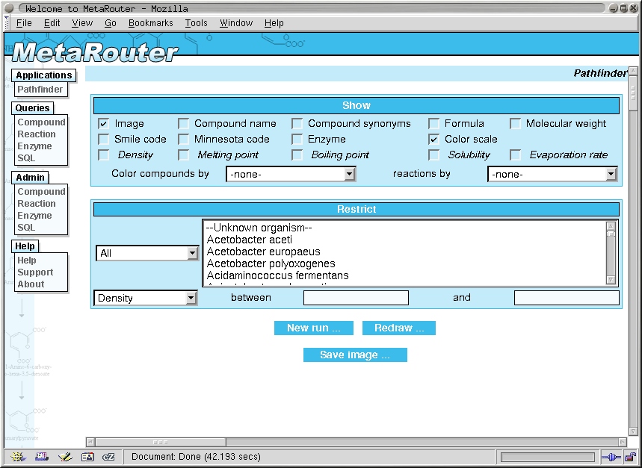
Task: Expand the Density property dropdown in Restrict
Action: click(146, 298)
